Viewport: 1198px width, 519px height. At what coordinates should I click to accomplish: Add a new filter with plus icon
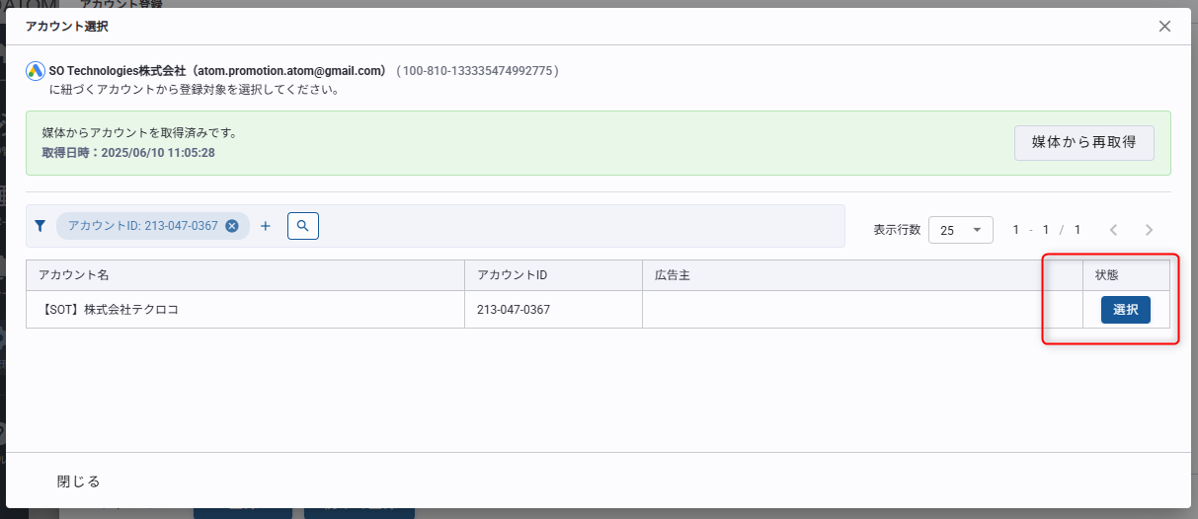point(265,226)
